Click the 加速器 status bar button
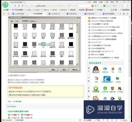Image resolution: width=132 pixels, height=122 pixels. tap(87, 120)
